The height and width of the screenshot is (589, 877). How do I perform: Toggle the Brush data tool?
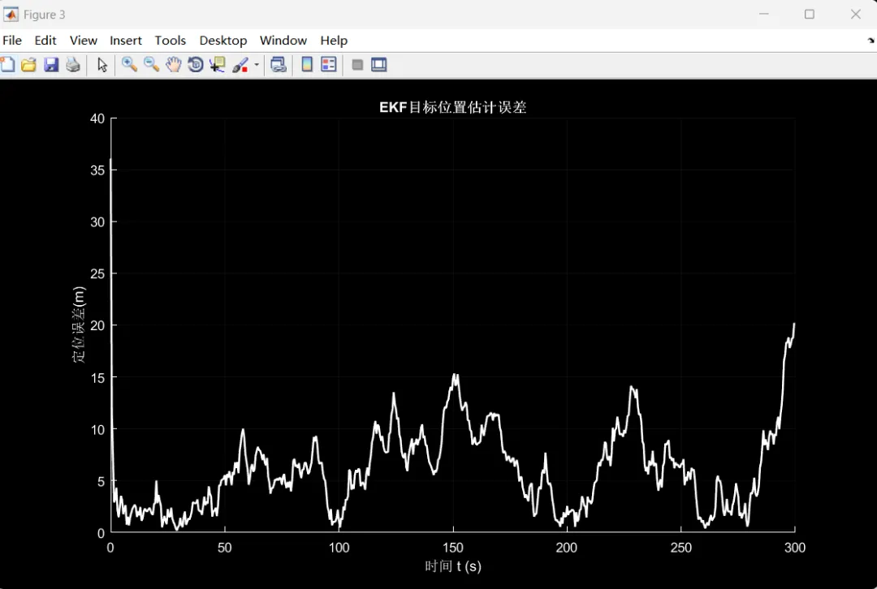click(240, 65)
